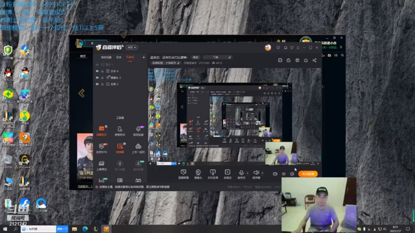This screenshot has width=415, height=233.
Task: Open stream settings gear beside the orange button
Action: pyautogui.click(x=292, y=174)
